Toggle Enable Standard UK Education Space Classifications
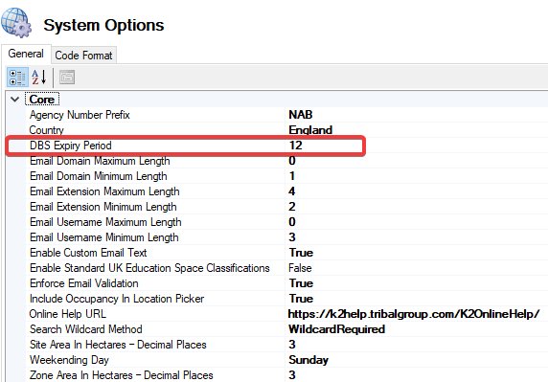 point(300,268)
